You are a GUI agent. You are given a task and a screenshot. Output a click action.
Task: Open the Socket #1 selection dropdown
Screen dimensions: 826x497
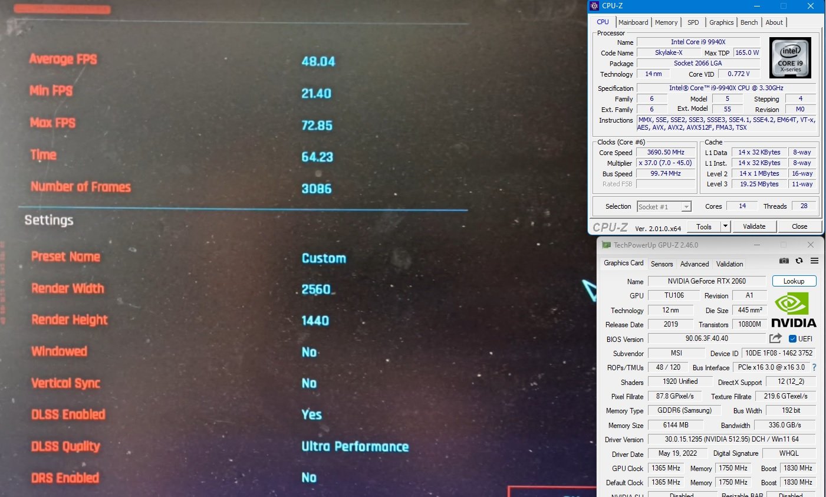point(664,206)
